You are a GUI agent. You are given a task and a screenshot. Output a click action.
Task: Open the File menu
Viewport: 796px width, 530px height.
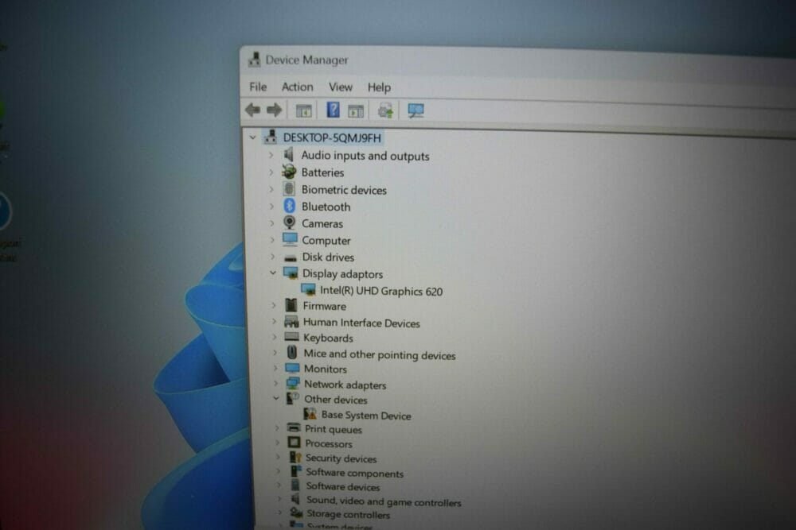pos(258,87)
